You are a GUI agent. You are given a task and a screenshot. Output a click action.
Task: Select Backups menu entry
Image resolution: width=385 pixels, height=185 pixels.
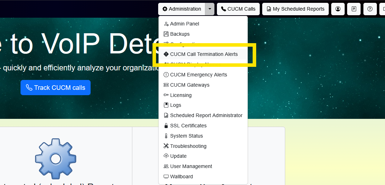click(203, 34)
